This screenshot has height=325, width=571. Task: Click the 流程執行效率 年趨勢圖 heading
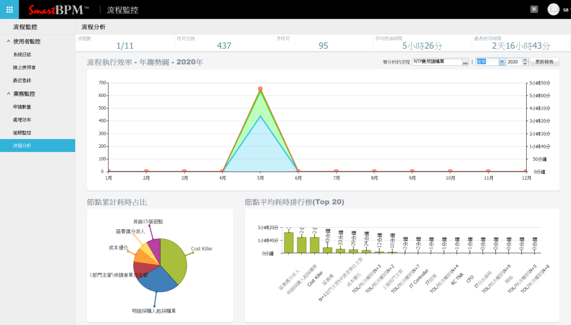coord(145,62)
